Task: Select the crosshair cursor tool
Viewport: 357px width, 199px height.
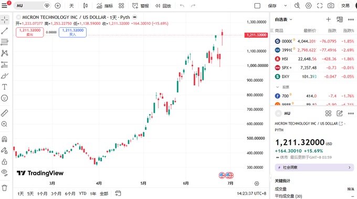Action: [x=5, y=20]
